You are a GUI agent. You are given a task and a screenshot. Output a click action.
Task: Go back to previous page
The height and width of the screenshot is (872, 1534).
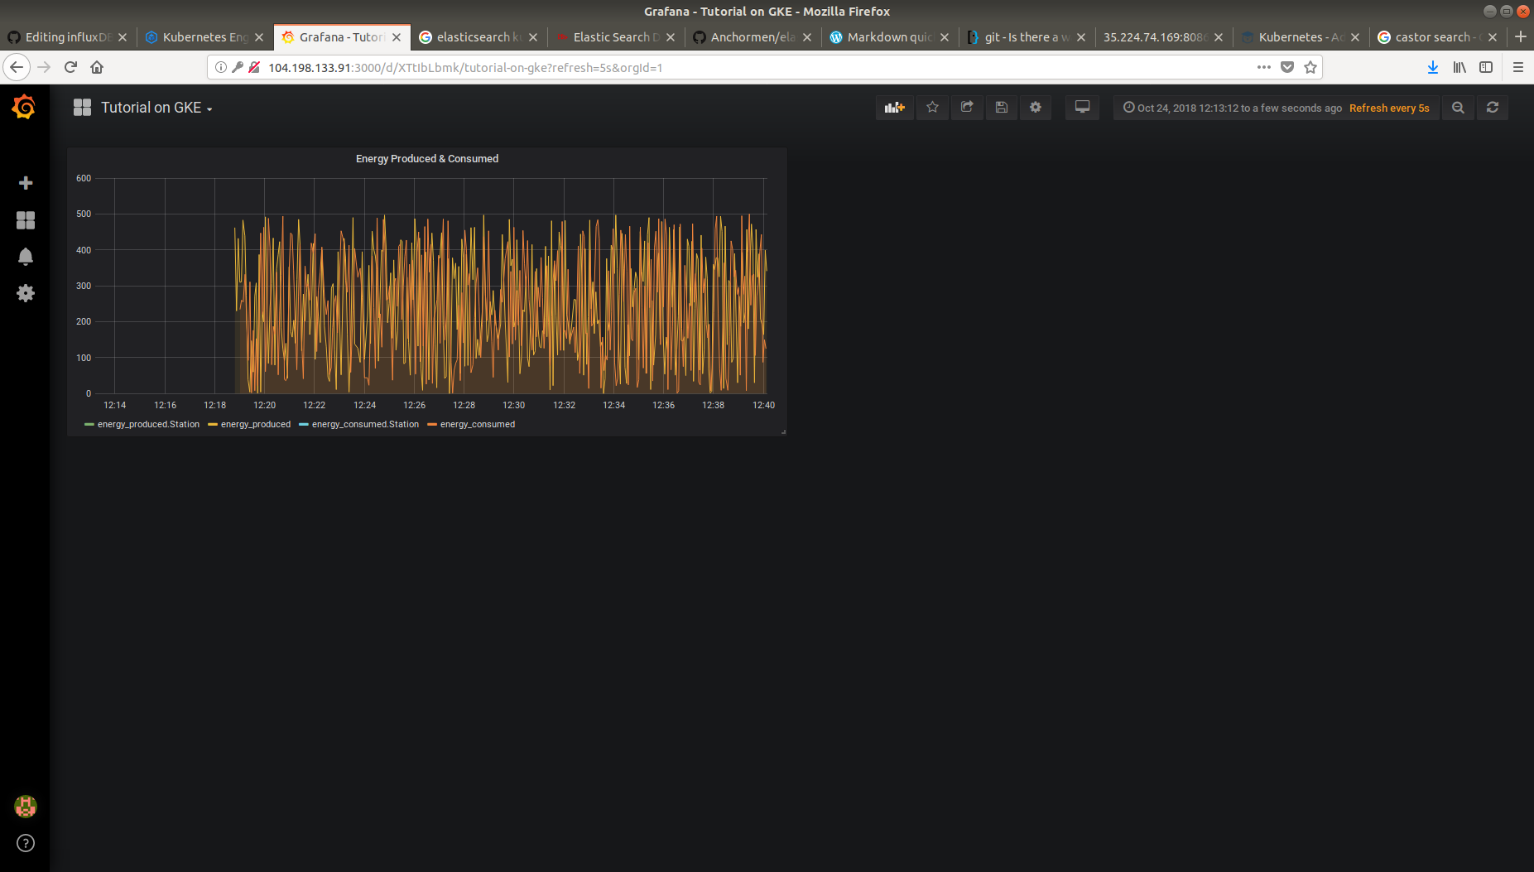[x=17, y=67]
